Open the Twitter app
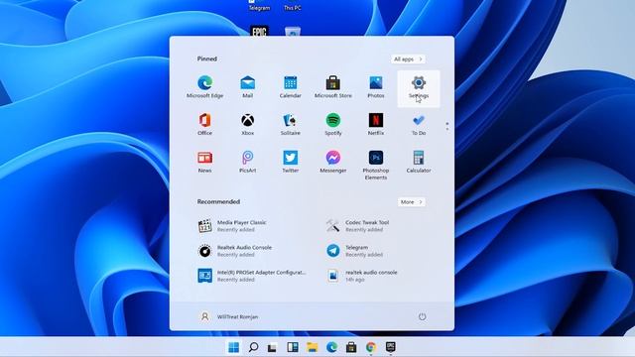635x357 pixels. 291,162
